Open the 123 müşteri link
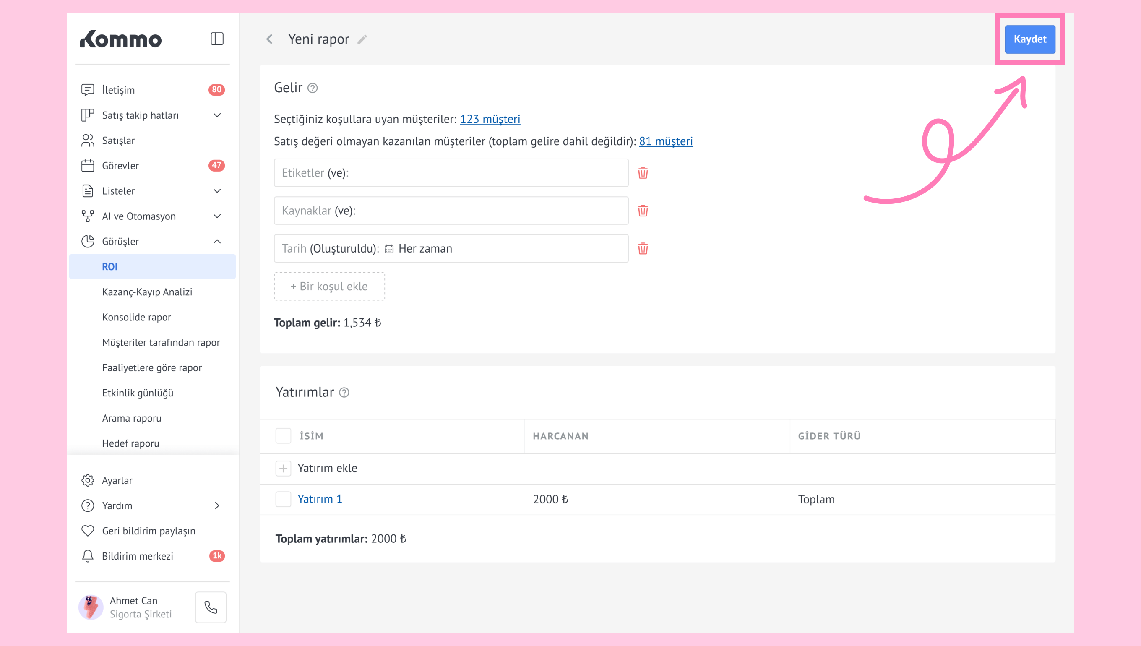The height and width of the screenshot is (646, 1141). [x=490, y=119]
